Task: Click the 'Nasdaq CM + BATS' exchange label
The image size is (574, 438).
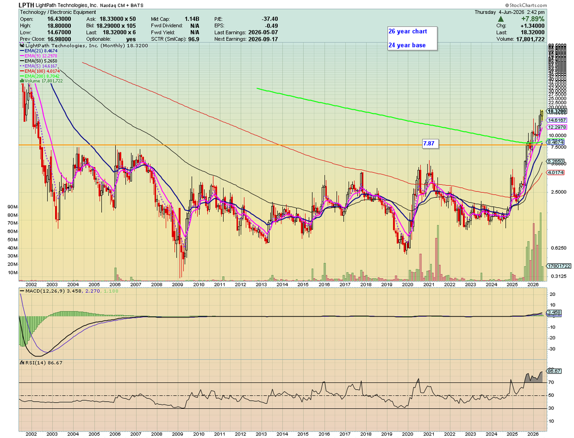Action: tap(122, 6)
